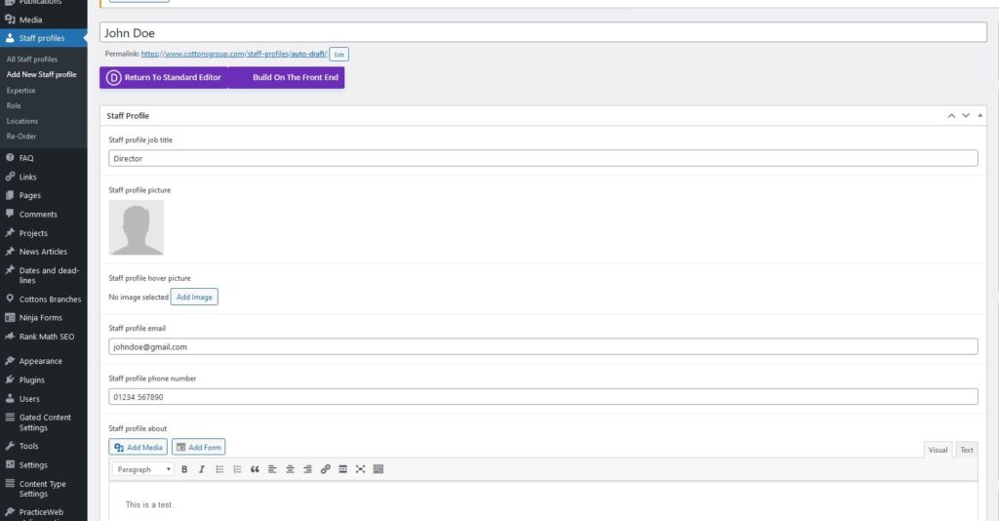Move Staff Profile panel down

coord(966,116)
